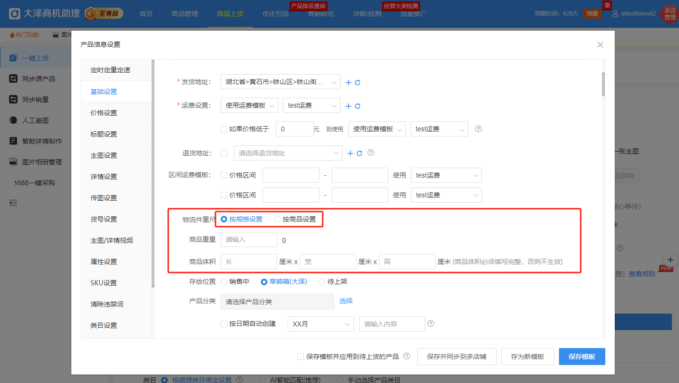This screenshot has width=679, height=383.
Task: Refresh the 发货地址 list icon
Action: pos(358,83)
